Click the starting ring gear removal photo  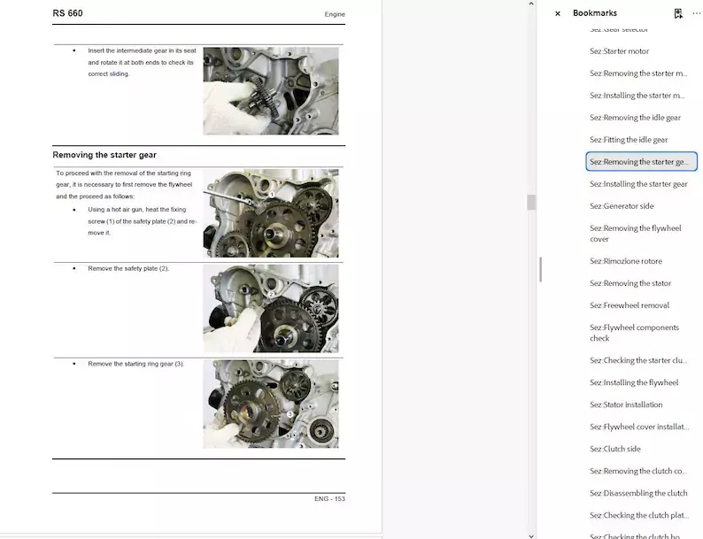coord(270,403)
